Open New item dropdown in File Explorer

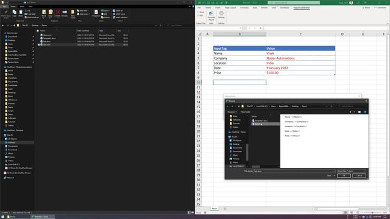coord(83,11)
